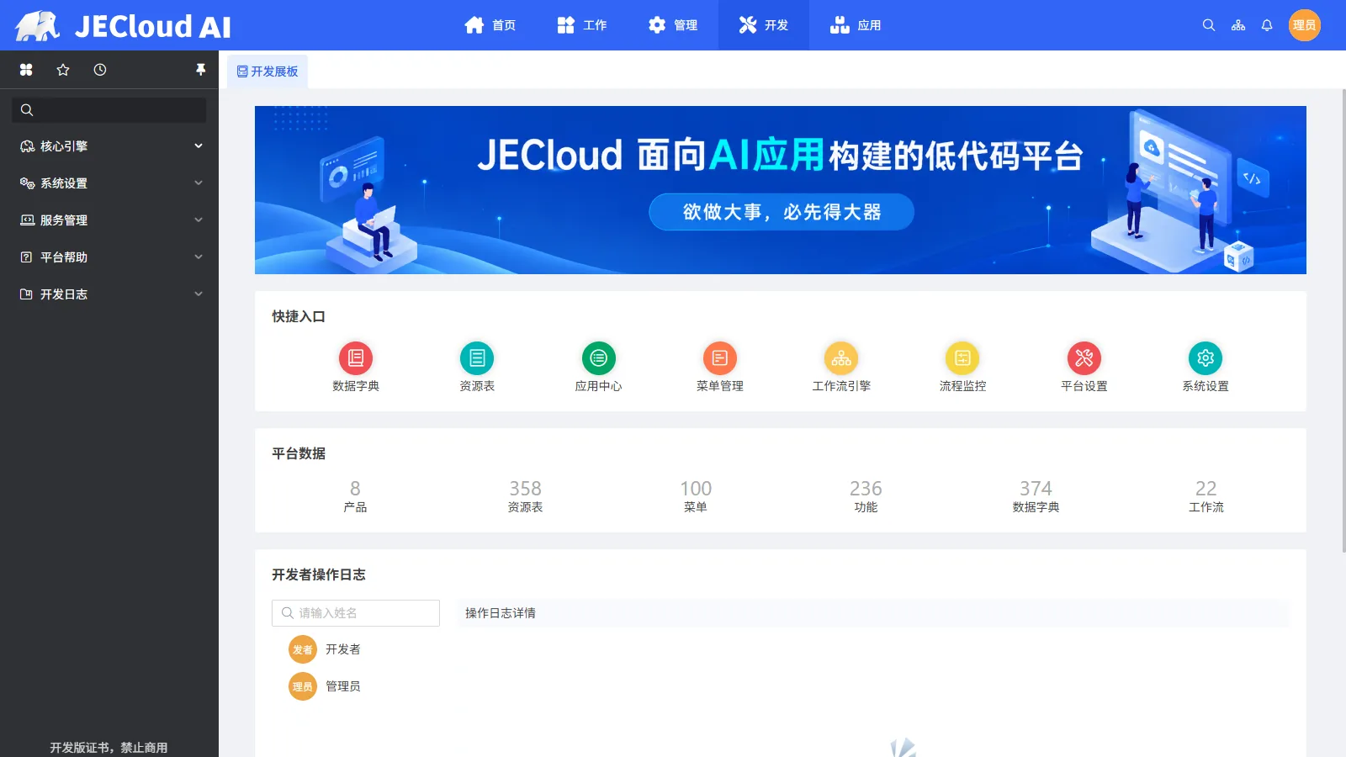Focus the sidebar search field

click(x=109, y=110)
